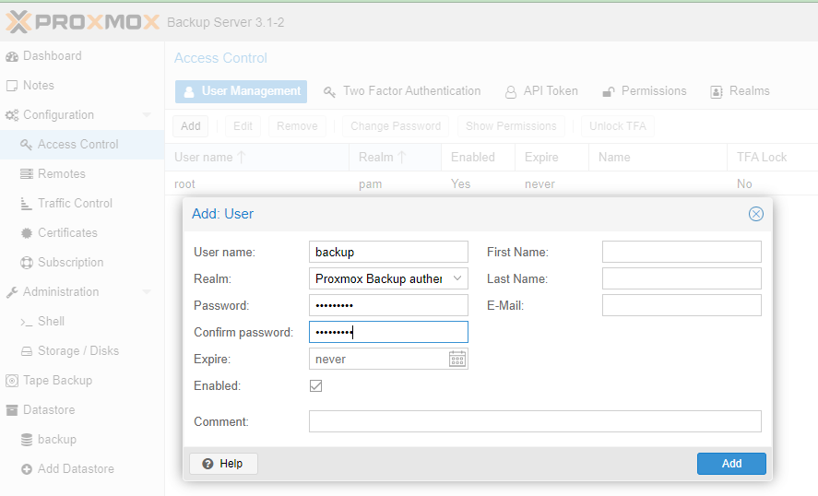Viewport: 818px width, 496px height.
Task: Click the Edit toolbar button
Action: tap(243, 126)
